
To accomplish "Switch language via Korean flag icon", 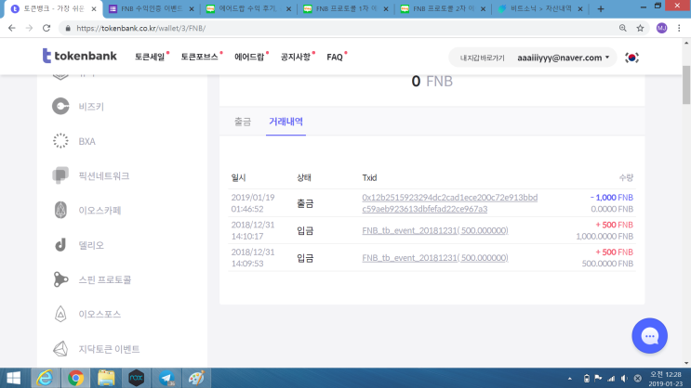I will pyautogui.click(x=632, y=58).
